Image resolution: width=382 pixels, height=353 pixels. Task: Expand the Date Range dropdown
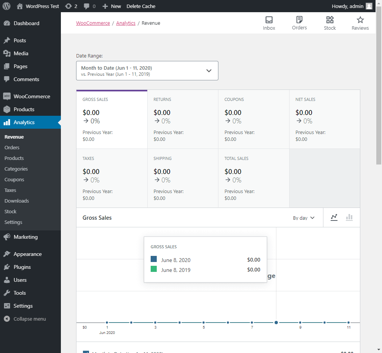point(147,71)
